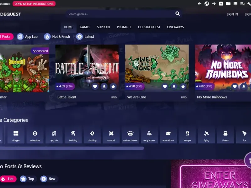Screen dimensions: 251x188
Task: Open the No More Rainbows thumbnail
Action: pos(223,68)
